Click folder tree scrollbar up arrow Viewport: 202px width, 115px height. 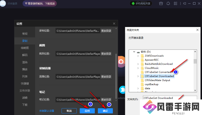point(195,52)
